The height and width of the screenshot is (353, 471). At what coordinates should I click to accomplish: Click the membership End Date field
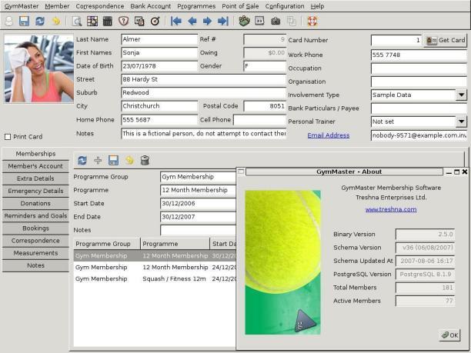(199, 217)
